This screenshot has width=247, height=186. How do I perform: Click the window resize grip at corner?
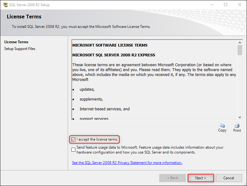click(x=245, y=184)
